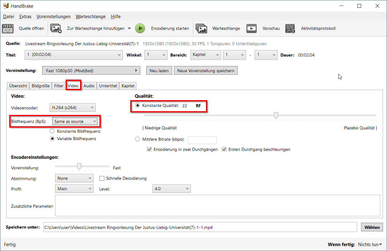Viewport: 387px width, 251px height.
Task: Open the Vorschau preview icon
Action: tap(252, 29)
